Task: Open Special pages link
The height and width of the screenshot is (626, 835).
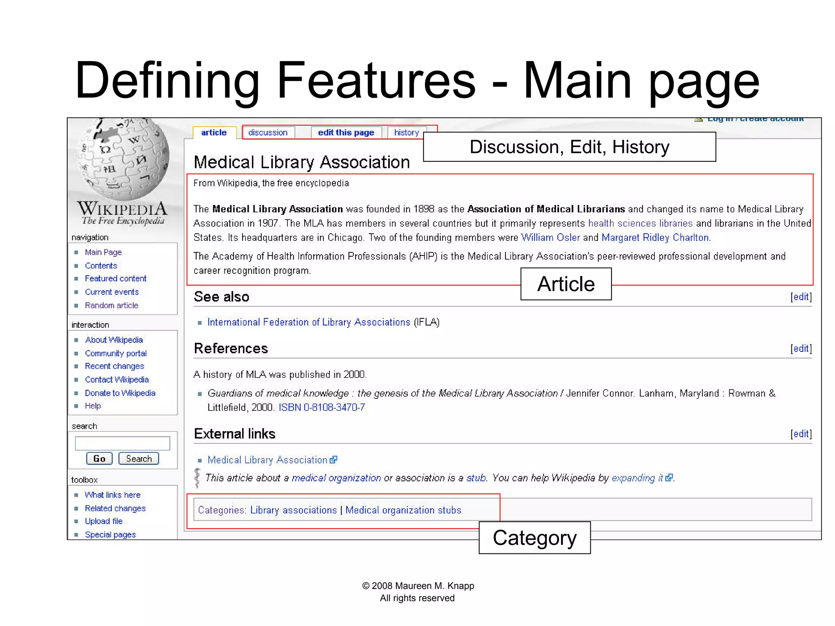Action: tap(110, 534)
